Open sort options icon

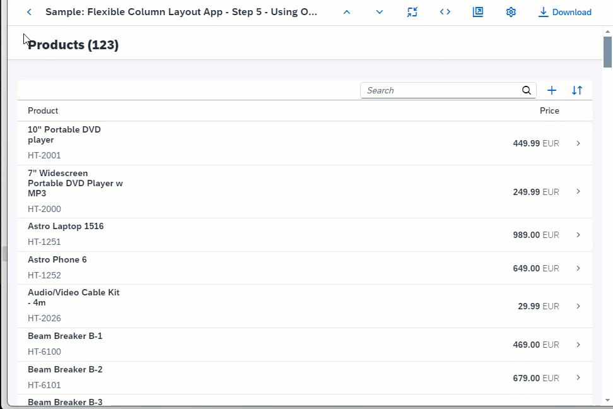tap(577, 90)
